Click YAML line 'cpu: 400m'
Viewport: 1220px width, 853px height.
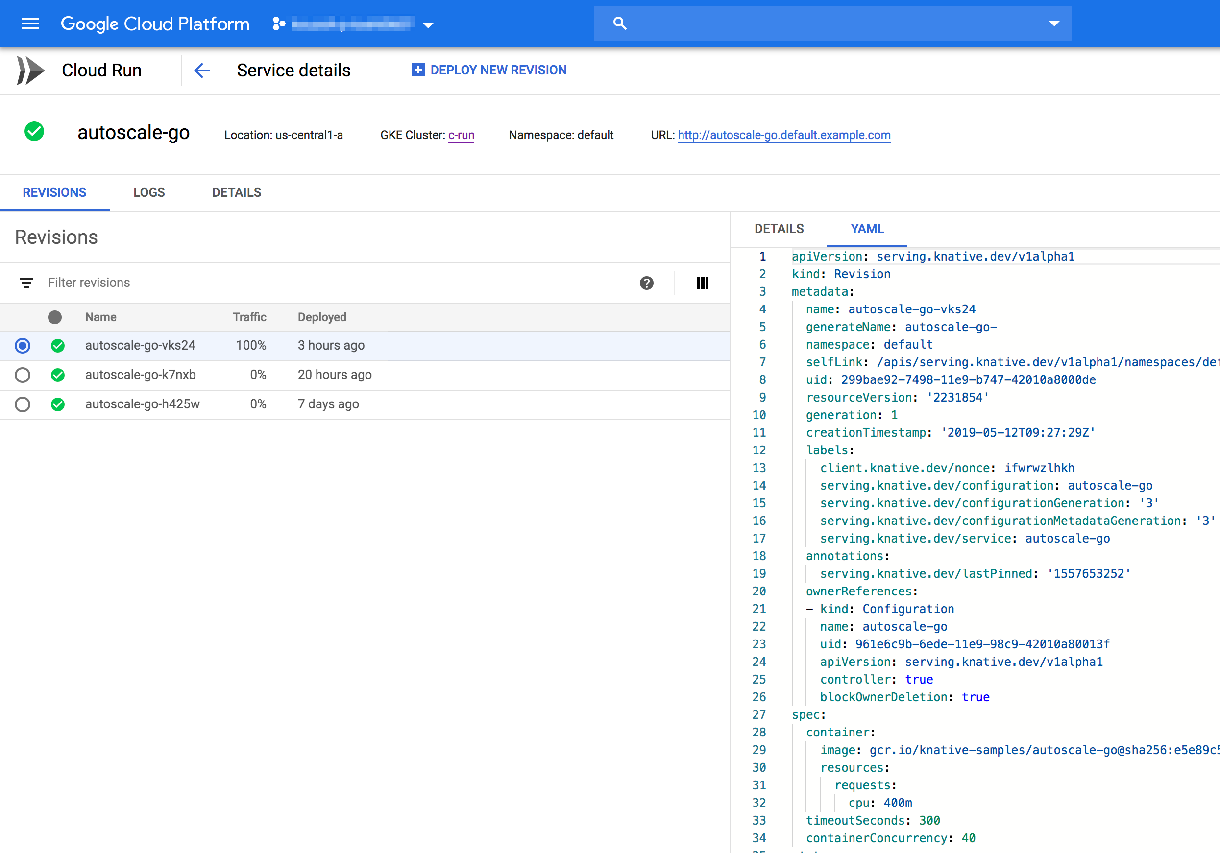[x=880, y=803]
